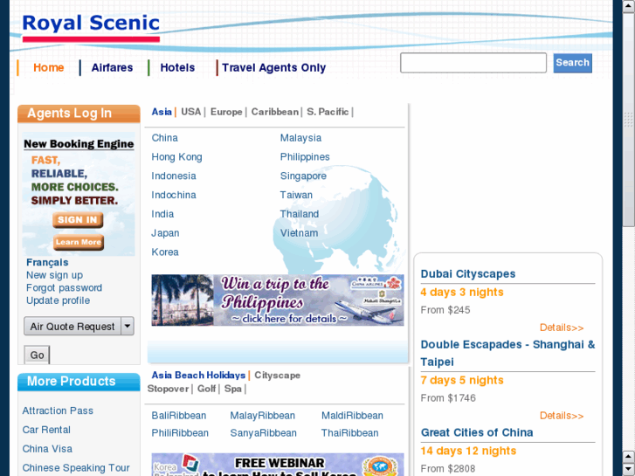Switch to the Français version
This screenshot has width=635, height=476.
click(x=47, y=263)
